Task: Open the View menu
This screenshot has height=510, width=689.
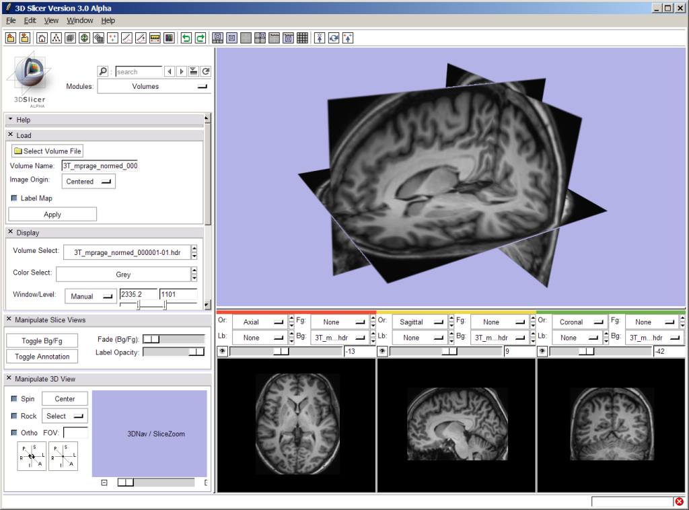Action: pos(51,20)
